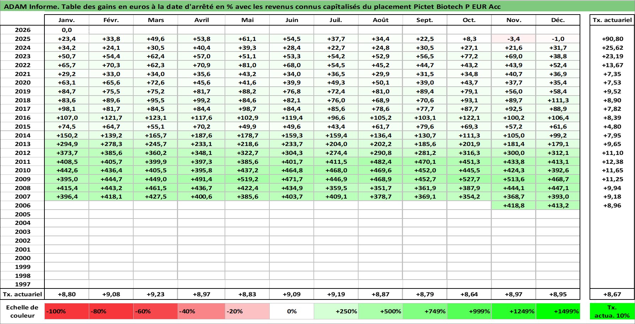Image resolution: width=635 pixels, height=324 pixels.
Task: Click the +9,23 March actuarial rate
Action: pyautogui.click(x=156, y=294)
